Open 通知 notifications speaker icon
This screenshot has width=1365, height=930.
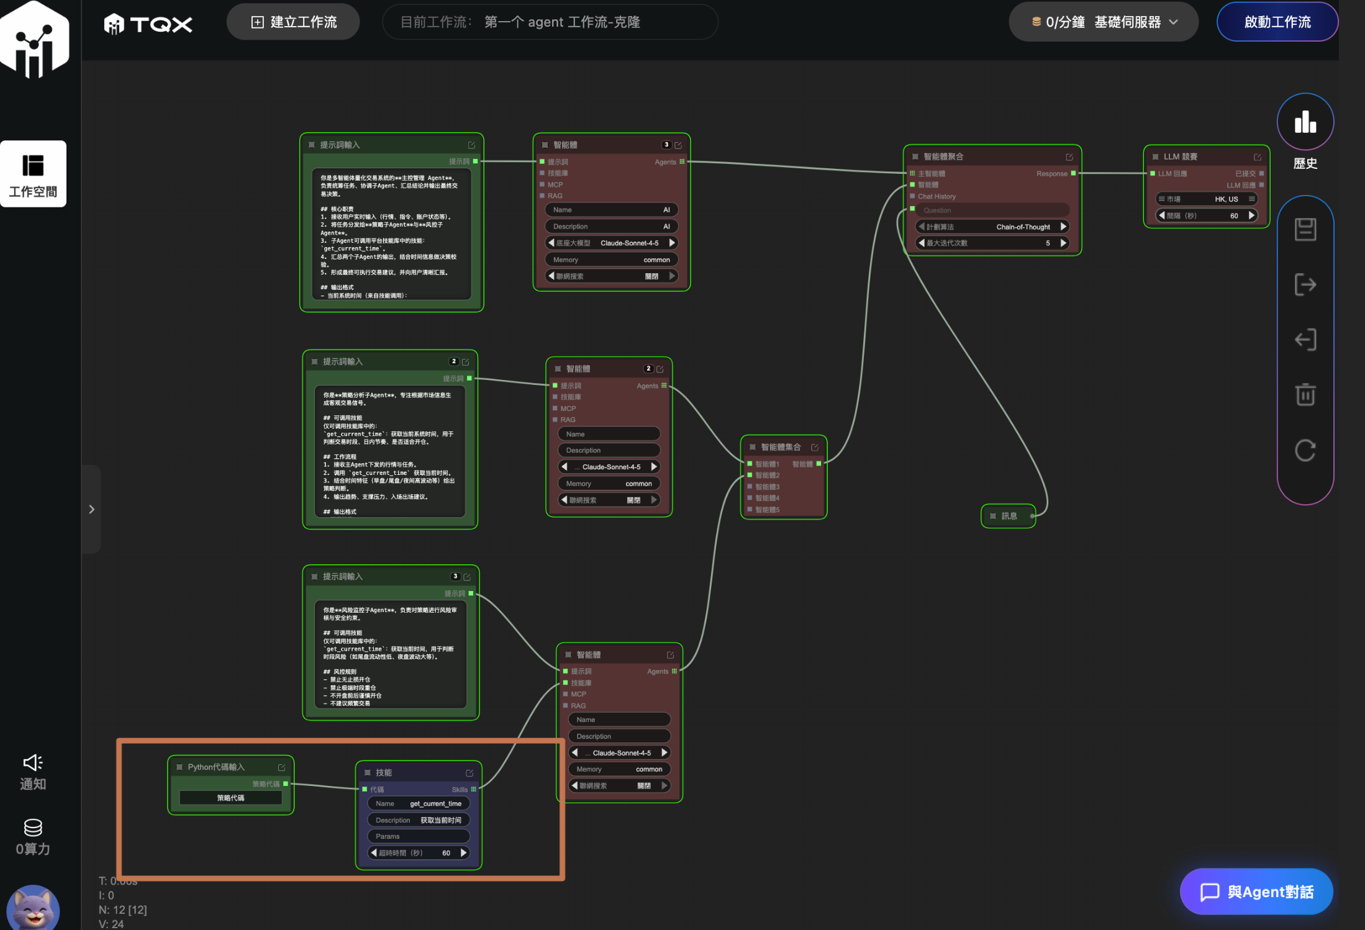33,764
